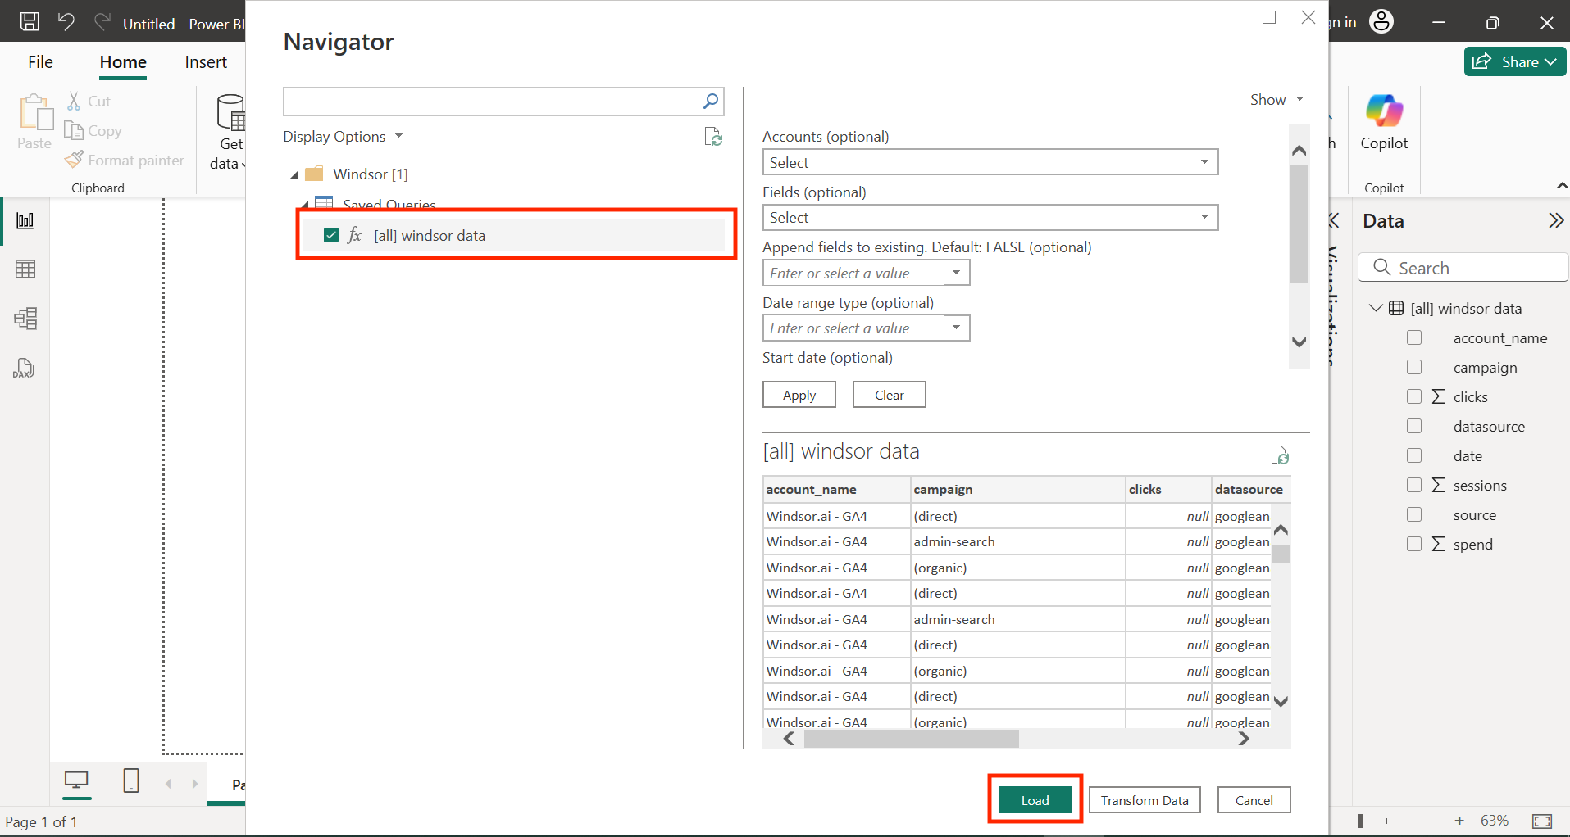Check the campaign field box
1570x837 pixels.
1414,368
